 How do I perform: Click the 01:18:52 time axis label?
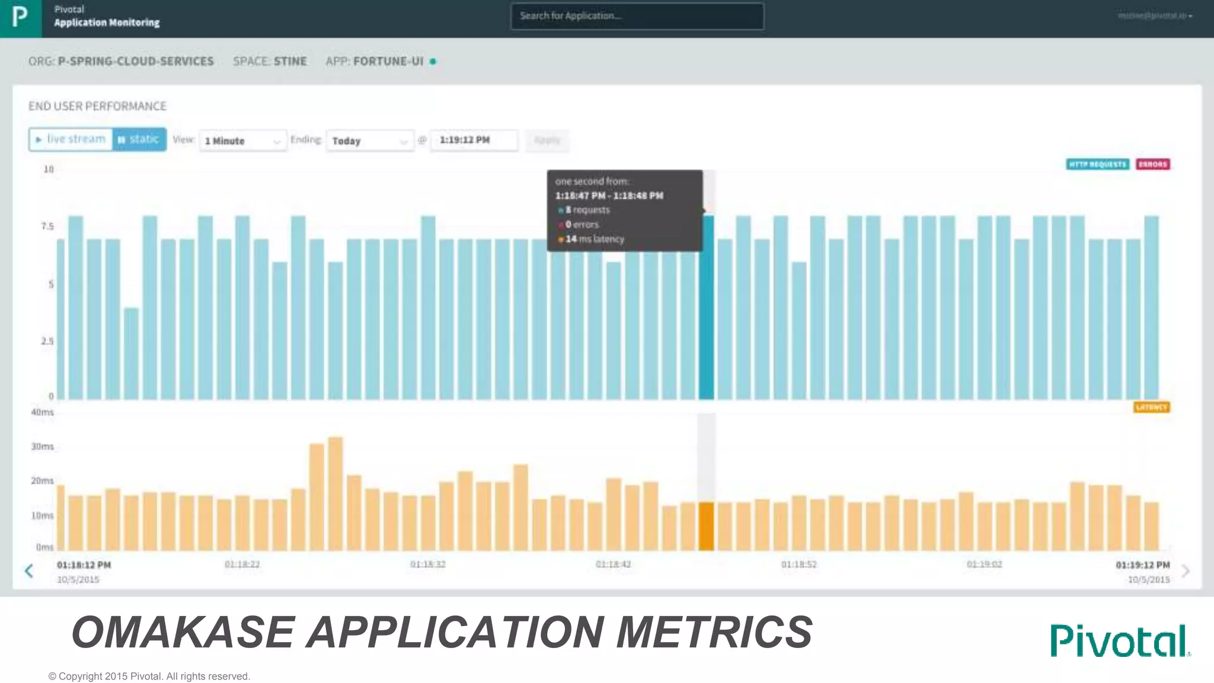click(798, 564)
